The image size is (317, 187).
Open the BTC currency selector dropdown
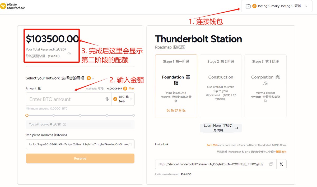pyautogui.click(x=123, y=99)
